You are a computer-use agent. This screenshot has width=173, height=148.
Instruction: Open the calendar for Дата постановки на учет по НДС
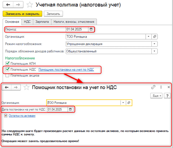(70, 109)
